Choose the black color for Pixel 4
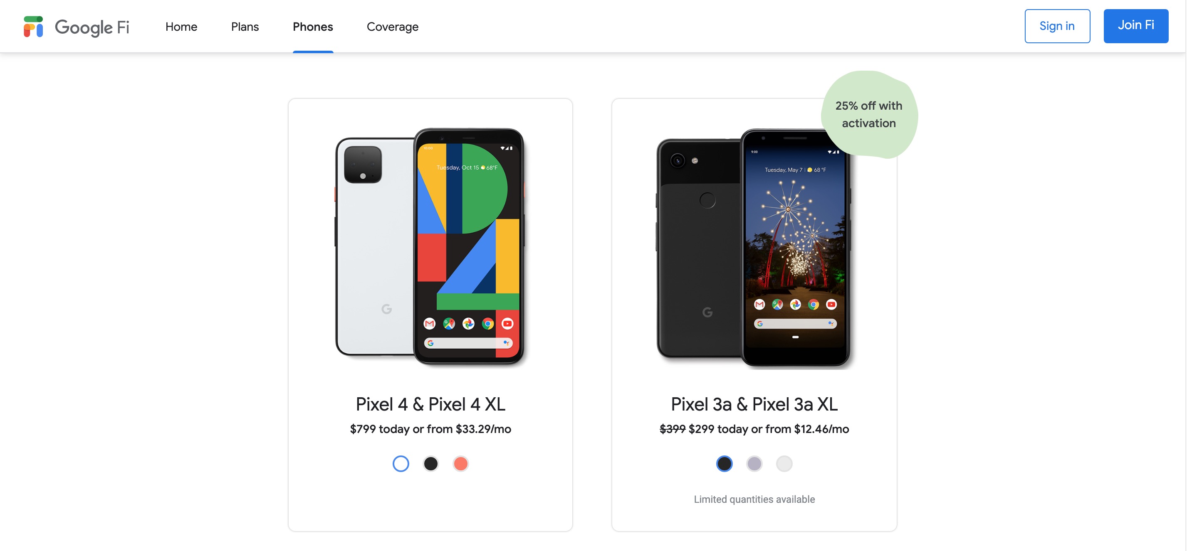This screenshot has width=1187, height=551. 431,464
